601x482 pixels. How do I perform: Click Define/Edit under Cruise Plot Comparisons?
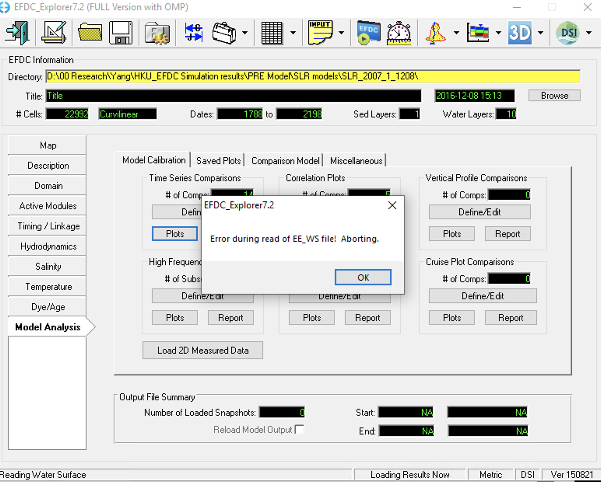click(x=483, y=296)
